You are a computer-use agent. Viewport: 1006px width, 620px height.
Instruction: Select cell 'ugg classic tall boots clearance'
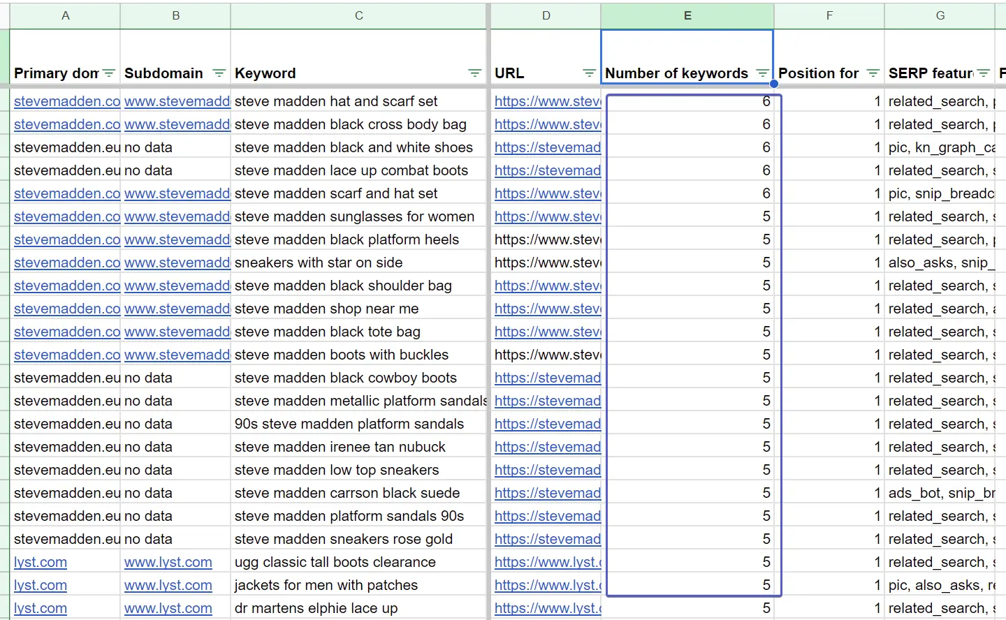[x=358, y=562]
